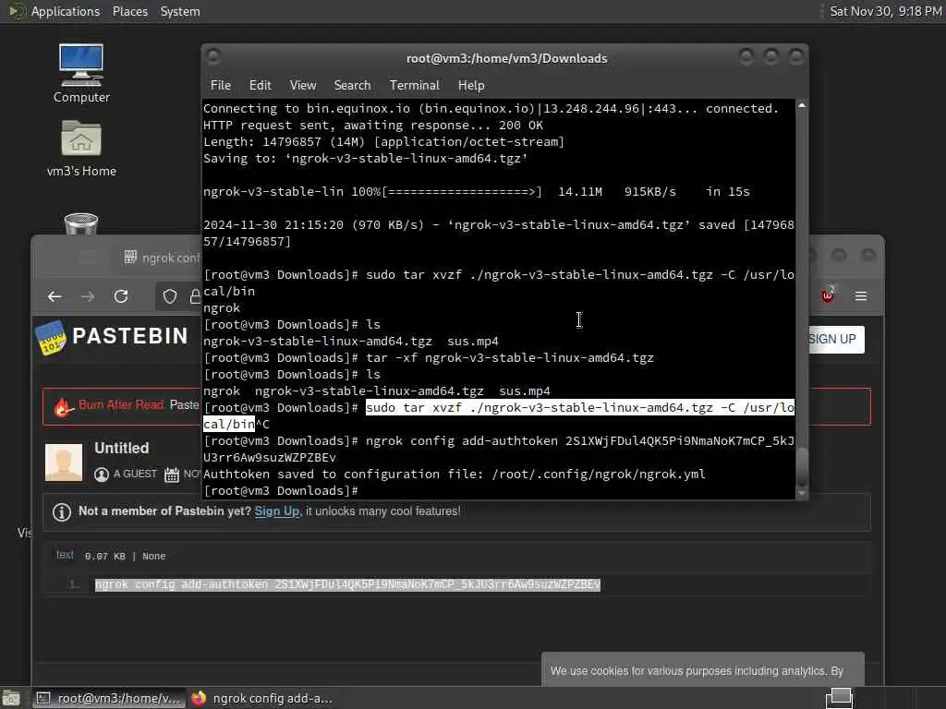This screenshot has width=946, height=709.
Task: Click the show desktop icon in bottom panel
Action: pyautogui.click(x=11, y=698)
